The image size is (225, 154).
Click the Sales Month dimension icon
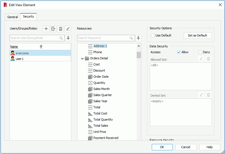pyautogui.click(x=90, y=89)
